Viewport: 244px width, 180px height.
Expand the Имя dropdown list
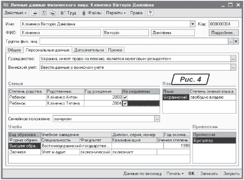[193, 24]
